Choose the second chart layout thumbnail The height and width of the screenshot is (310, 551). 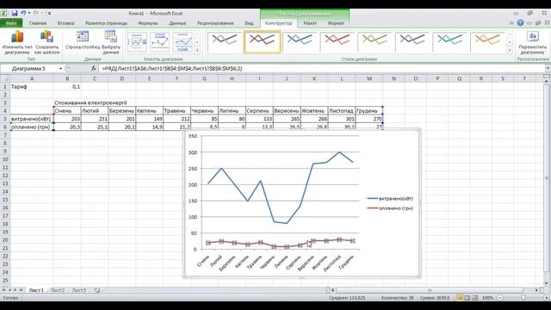[x=160, y=42]
